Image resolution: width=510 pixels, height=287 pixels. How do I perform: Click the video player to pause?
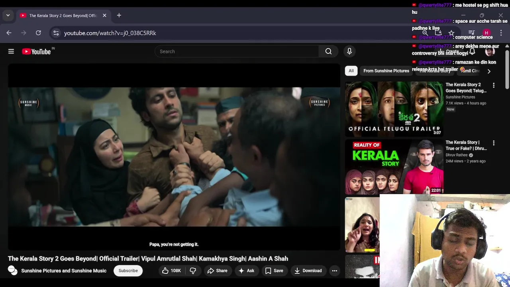174,157
